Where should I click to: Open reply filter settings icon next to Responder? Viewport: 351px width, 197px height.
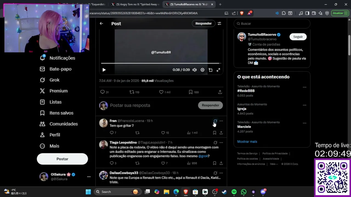click(219, 24)
